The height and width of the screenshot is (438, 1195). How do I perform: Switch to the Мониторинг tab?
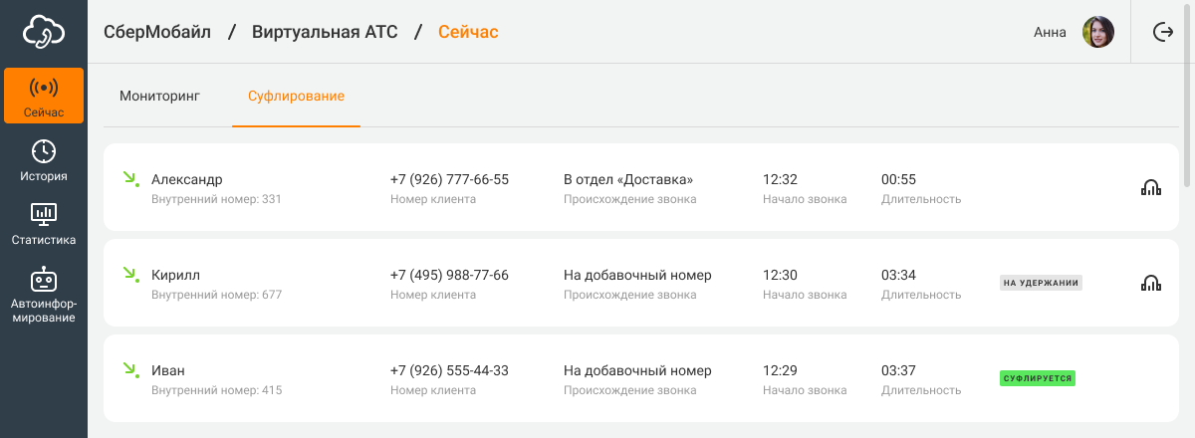tap(159, 97)
